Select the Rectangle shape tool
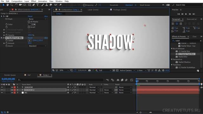 point(29,5)
